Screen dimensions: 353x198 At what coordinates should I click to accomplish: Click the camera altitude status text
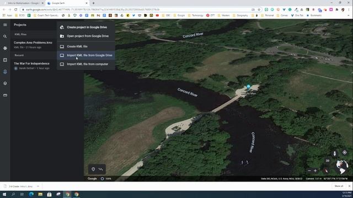click(x=314, y=179)
